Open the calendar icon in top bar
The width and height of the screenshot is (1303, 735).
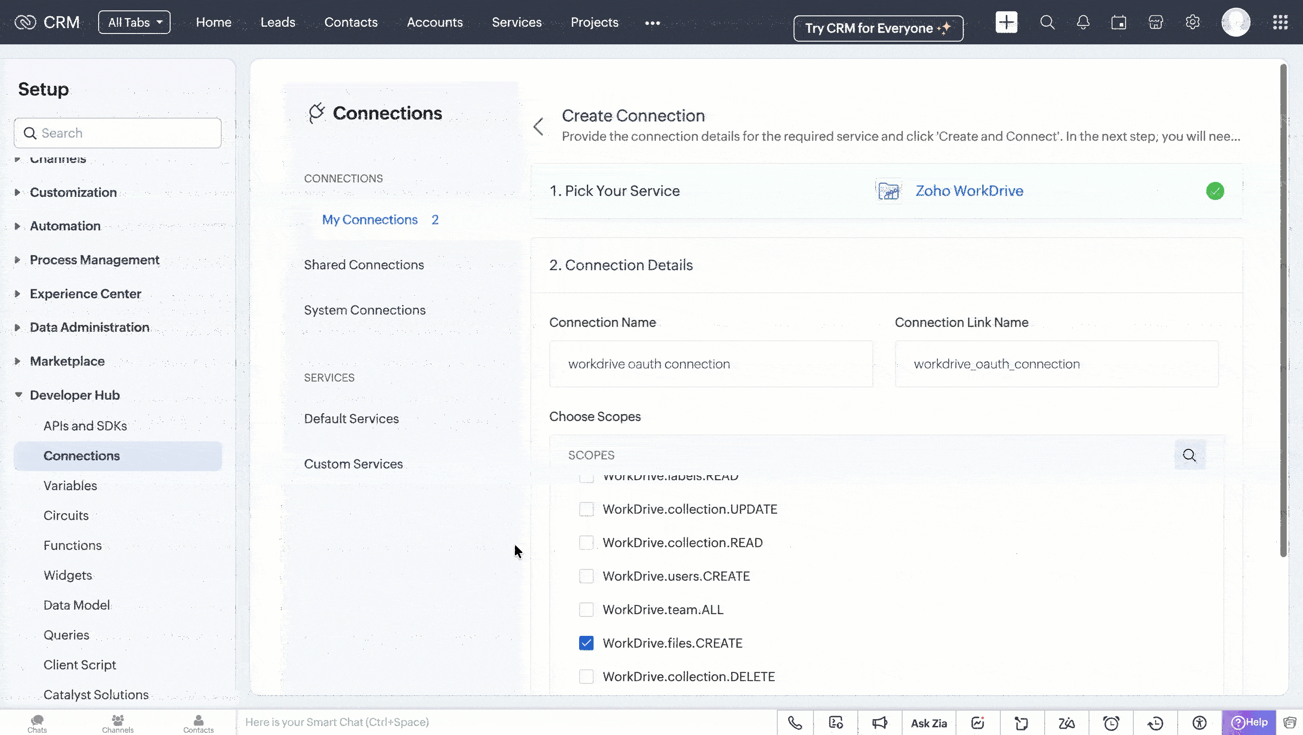[x=1118, y=22]
